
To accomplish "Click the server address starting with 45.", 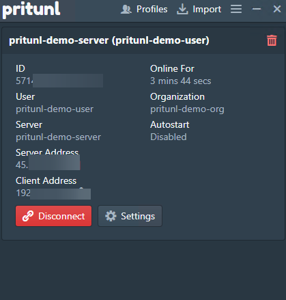I will [x=48, y=165].
